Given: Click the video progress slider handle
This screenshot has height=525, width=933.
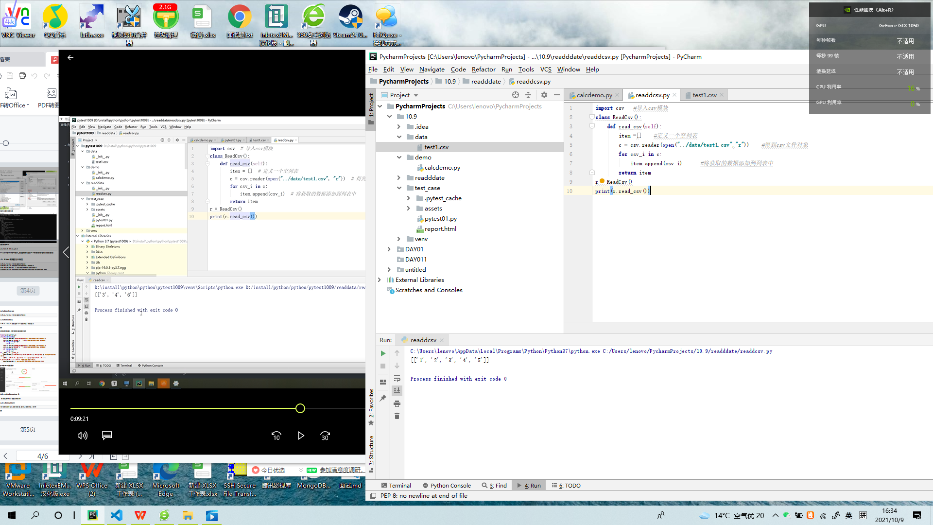Looking at the screenshot, I should [x=300, y=408].
